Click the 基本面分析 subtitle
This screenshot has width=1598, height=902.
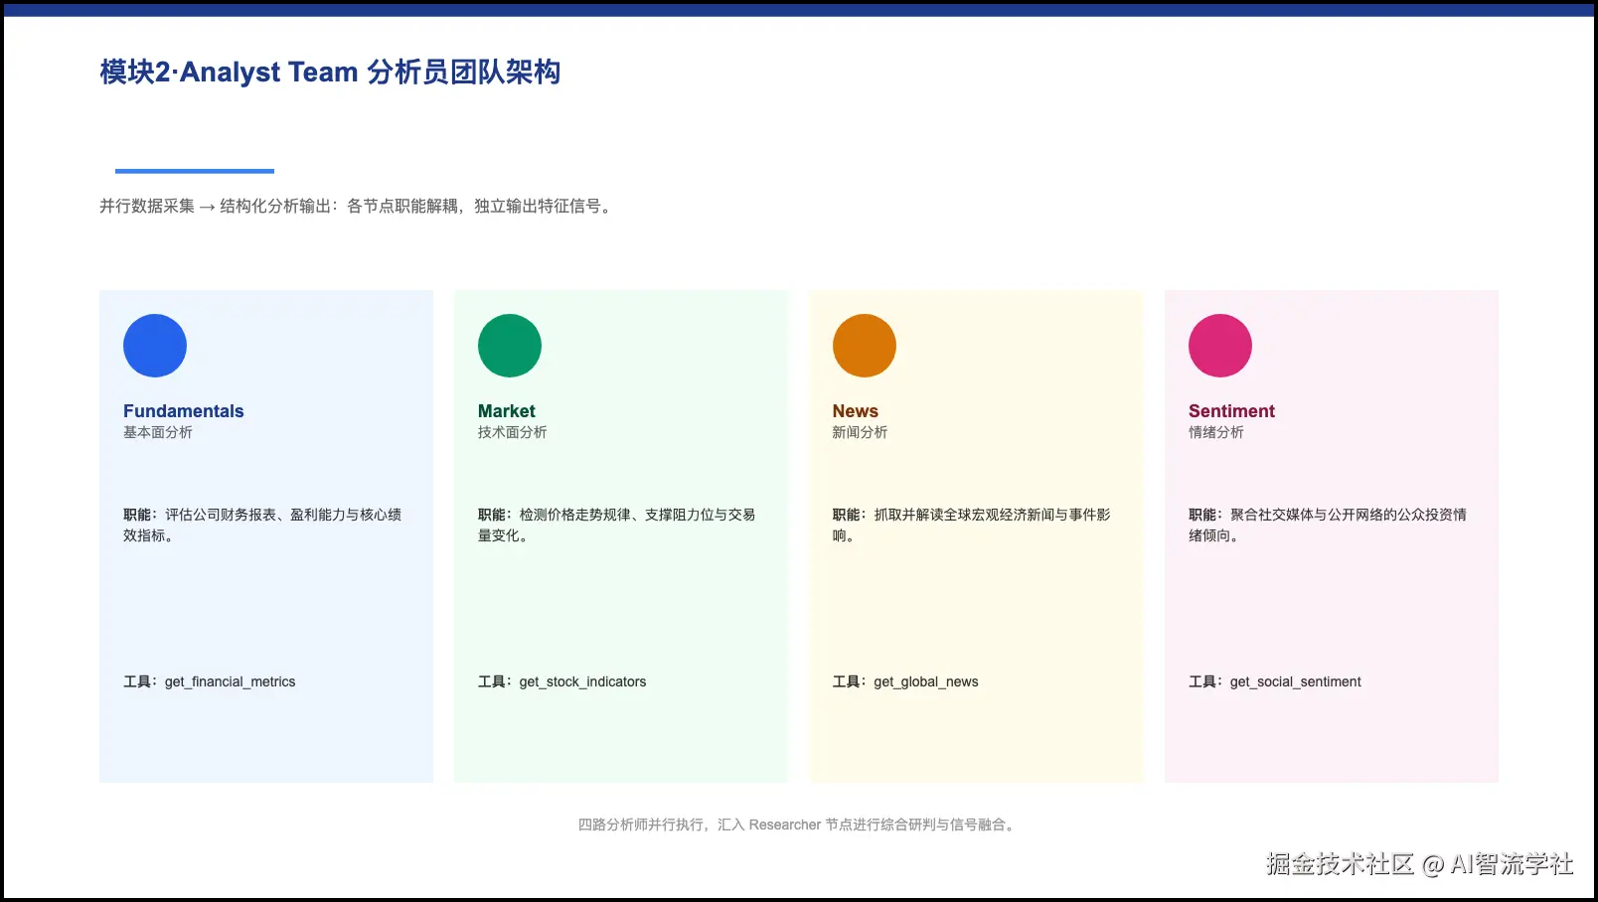158,432
